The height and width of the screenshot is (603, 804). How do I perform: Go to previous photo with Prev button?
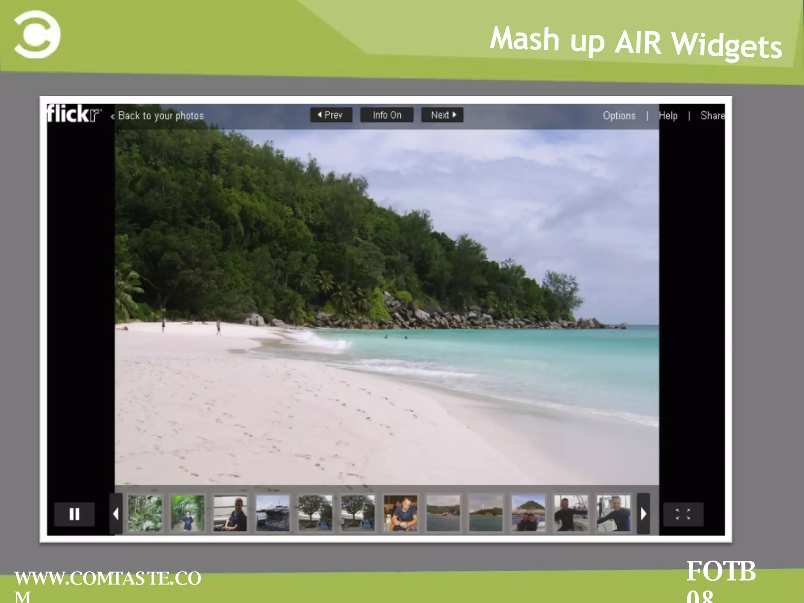pyautogui.click(x=331, y=115)
